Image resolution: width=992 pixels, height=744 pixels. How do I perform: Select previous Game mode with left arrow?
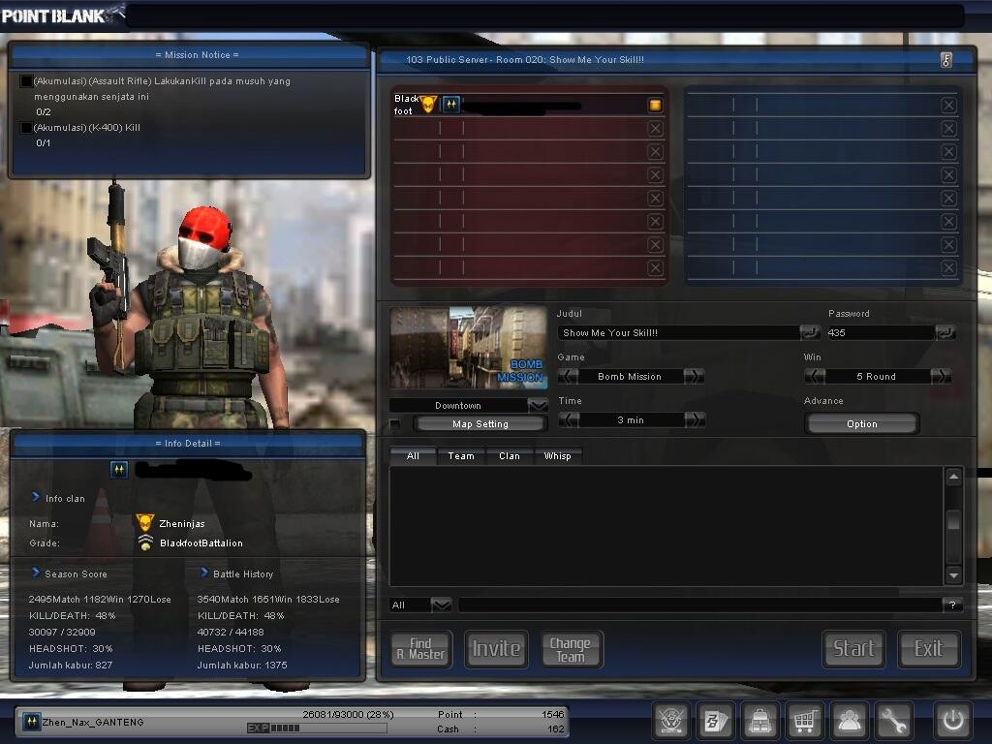[568, 377]
